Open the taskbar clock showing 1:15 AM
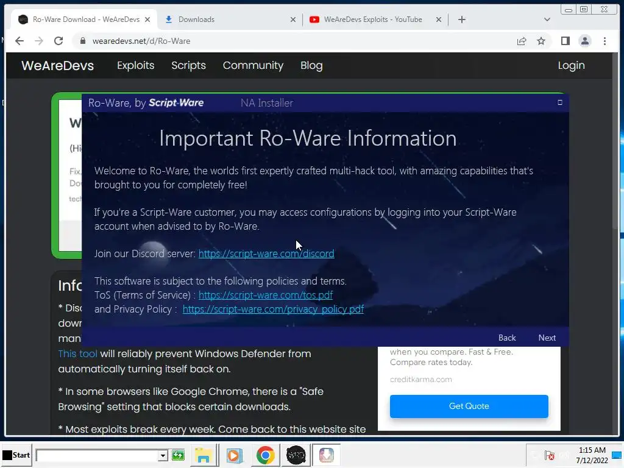This screenshot has width=624, height=468. click(592, 455)
